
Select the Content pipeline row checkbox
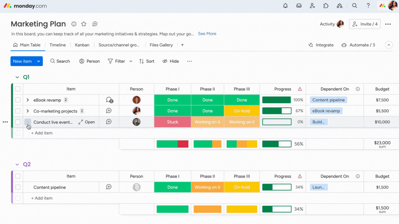click(x=18, y=187)
